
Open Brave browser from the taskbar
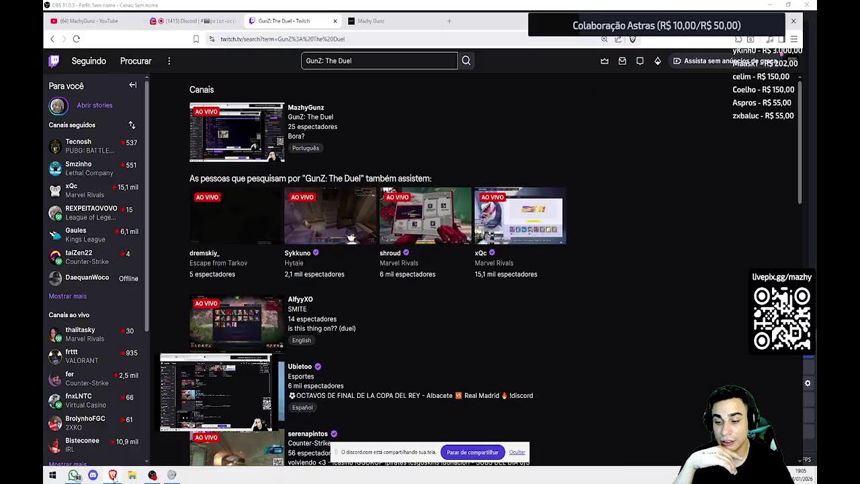coord(113,475)
